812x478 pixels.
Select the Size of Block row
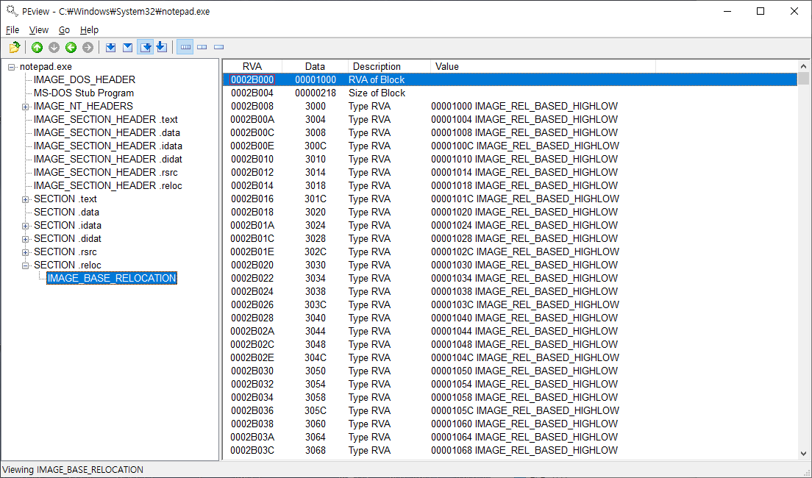pyautogui.click(x=510, y=93)
